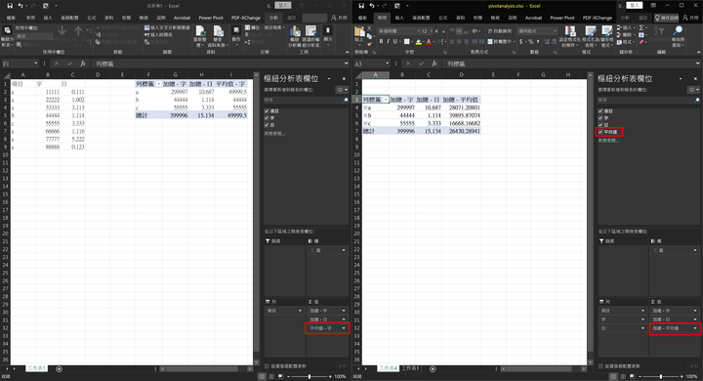This screenshot has height=381, width=703.
Task: Open 插入 tab in right window
Action: [399, 18]
